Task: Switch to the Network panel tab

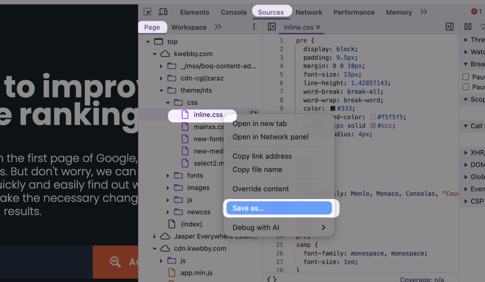Action: pos(309,12)
